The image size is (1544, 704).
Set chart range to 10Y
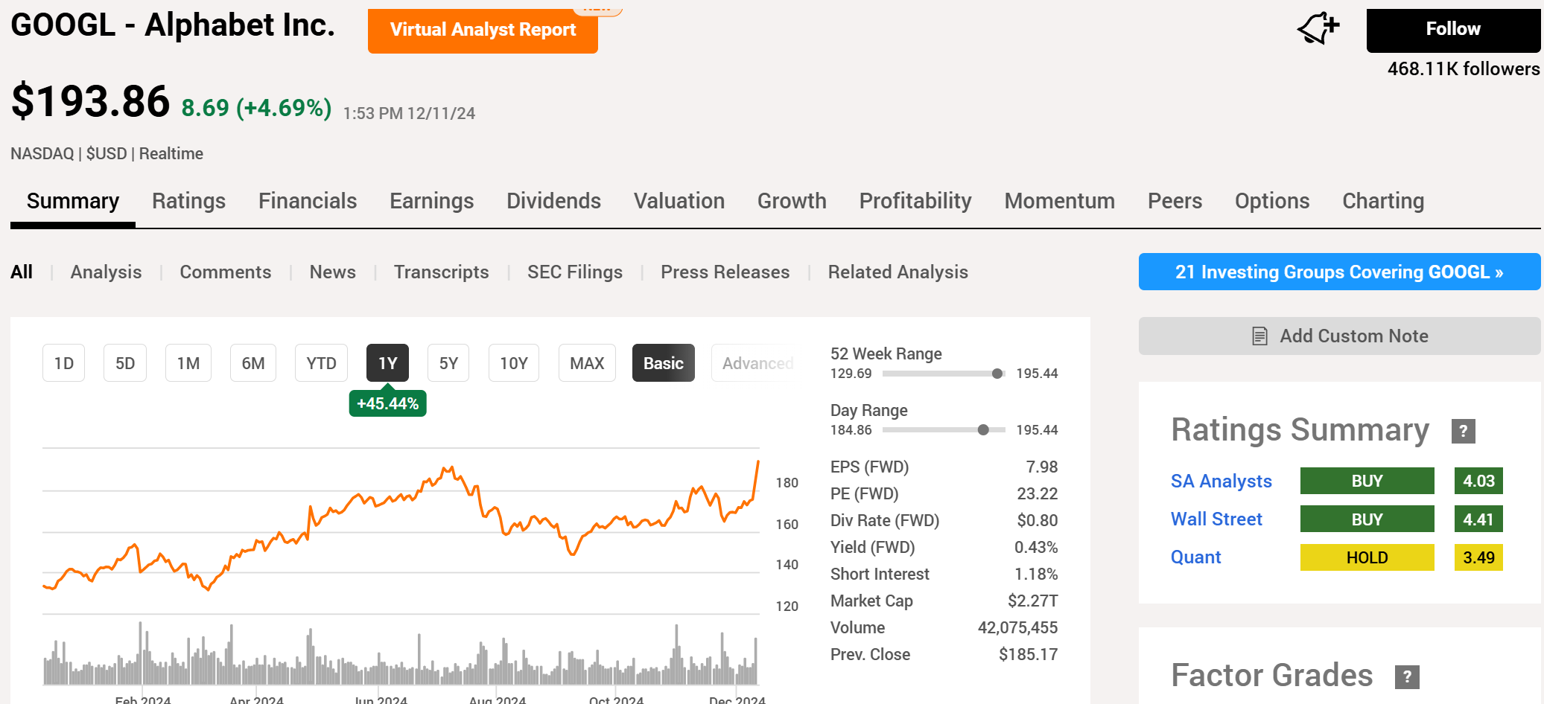point(513,363)
